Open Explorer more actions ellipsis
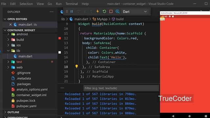210x118 pixels. [x=52, y=12]
